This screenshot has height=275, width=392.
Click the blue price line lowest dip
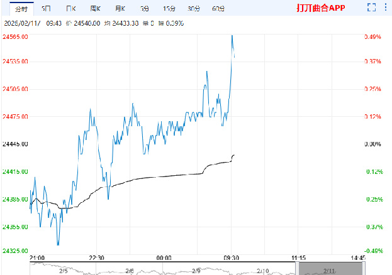[x=59, y=244]
